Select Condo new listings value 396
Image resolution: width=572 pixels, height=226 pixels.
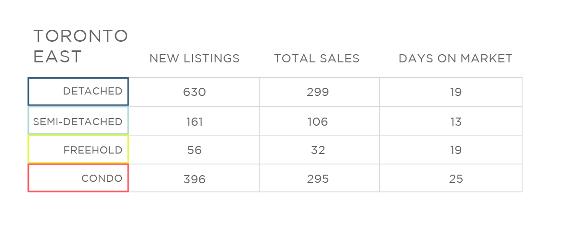[x=195, y=178]
